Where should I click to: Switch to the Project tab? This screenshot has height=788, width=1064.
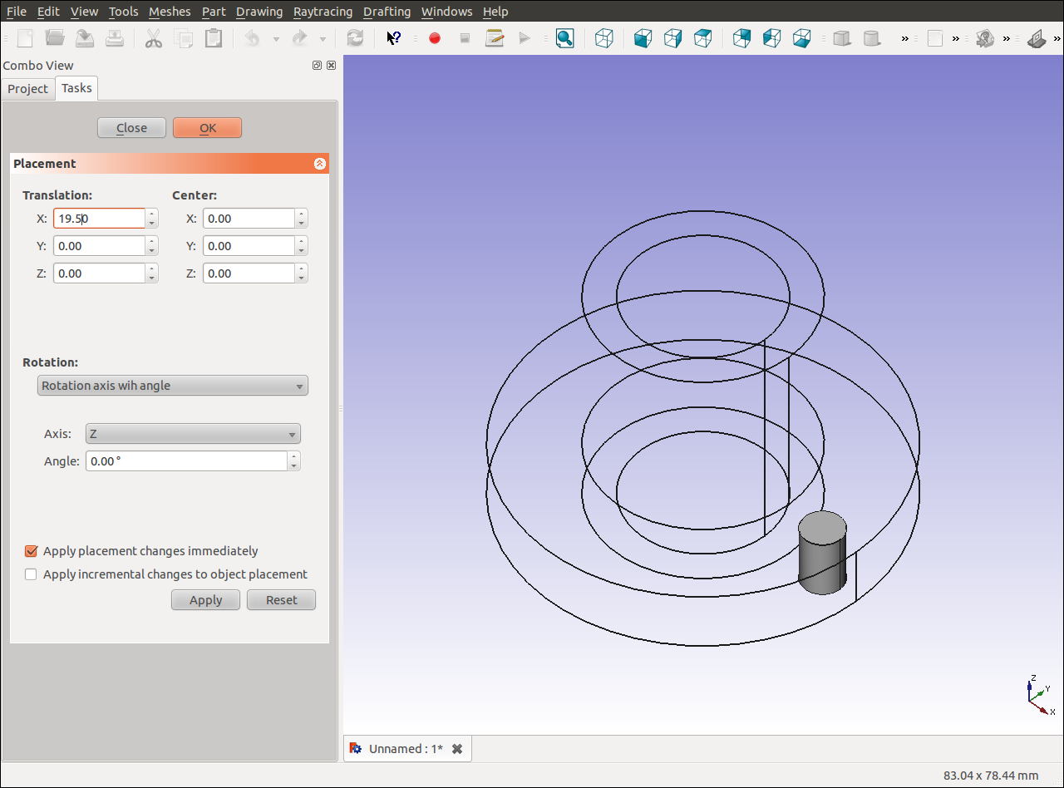tap(28, 89)
